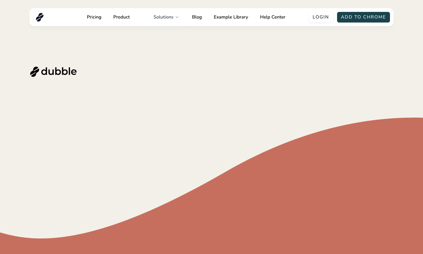Screen dimensions: 423x254
Task: Select the Product navigation item
Action: point(122,17)
